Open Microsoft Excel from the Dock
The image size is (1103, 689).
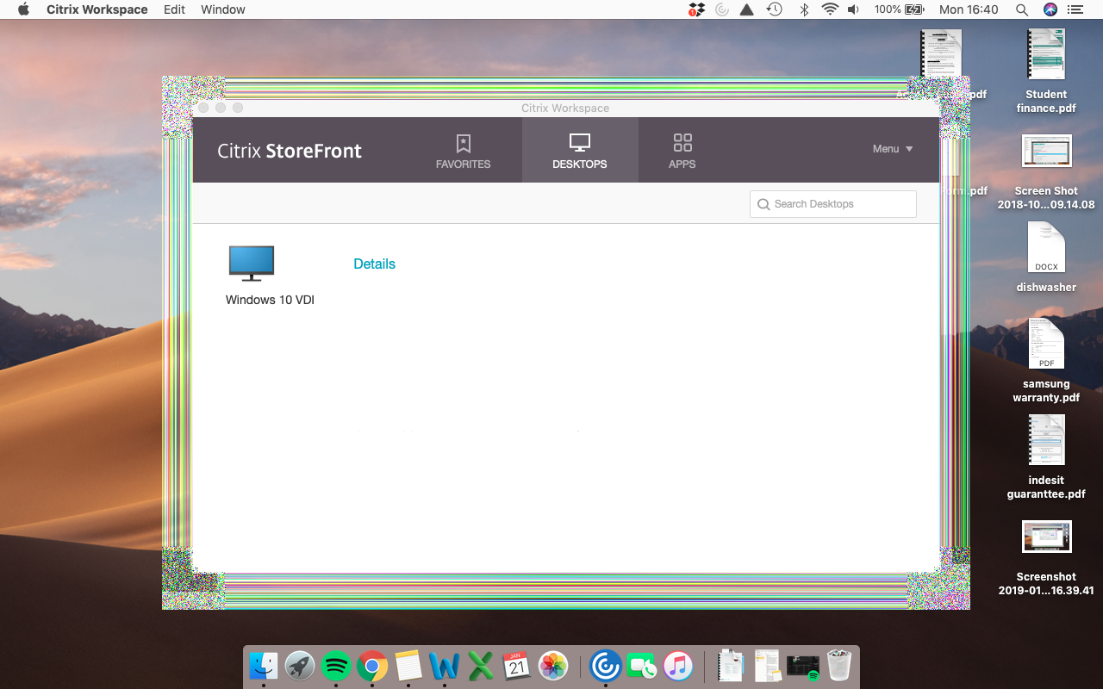coord(481,666)
